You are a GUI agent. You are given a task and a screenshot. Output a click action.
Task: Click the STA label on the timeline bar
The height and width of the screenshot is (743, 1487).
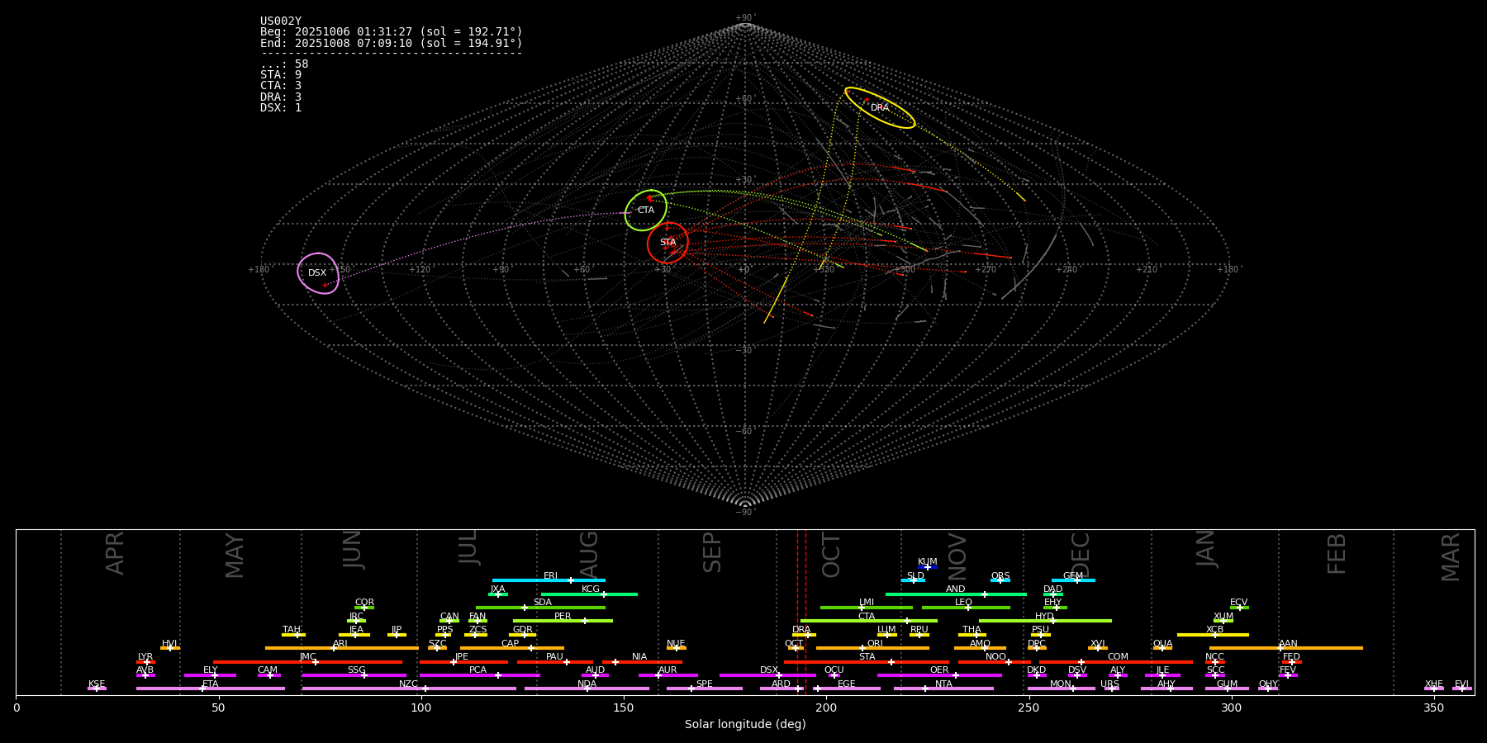(x=867, y=657)
